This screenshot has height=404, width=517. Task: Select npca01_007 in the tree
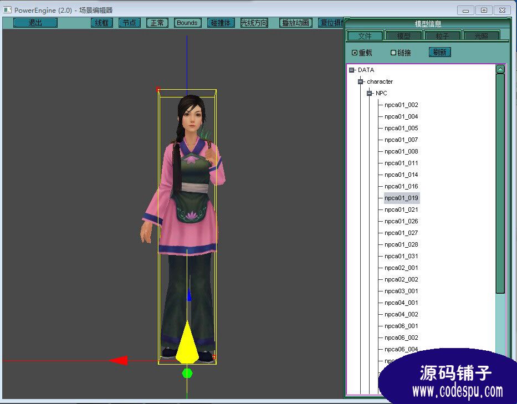click(x=401, y=140)
